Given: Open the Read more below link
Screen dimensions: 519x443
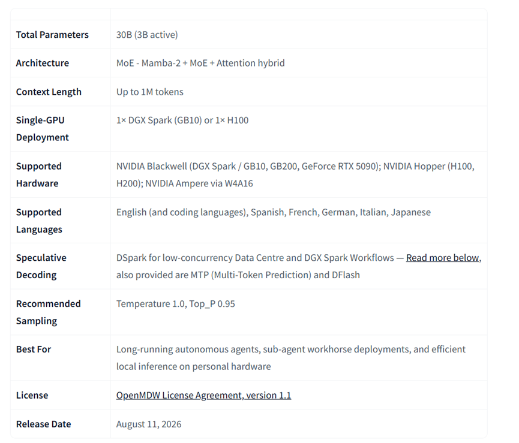Looking at the screenshot, I should click(443, 258).
